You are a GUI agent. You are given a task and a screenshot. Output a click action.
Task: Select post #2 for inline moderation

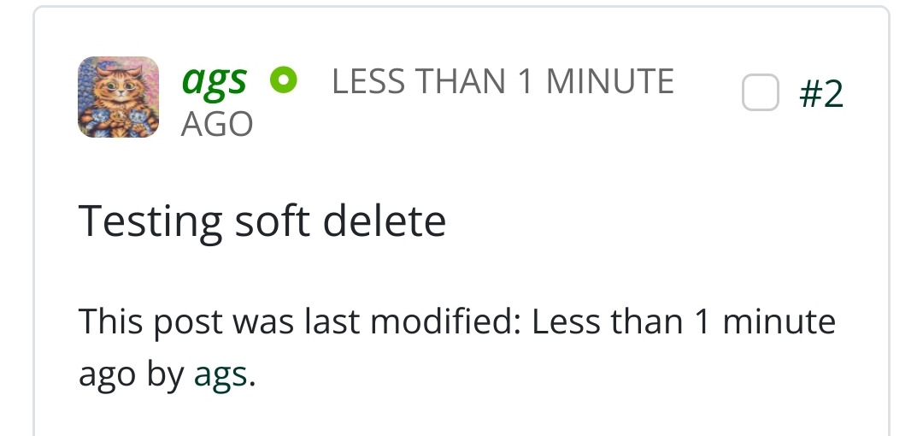click(761, 92)
